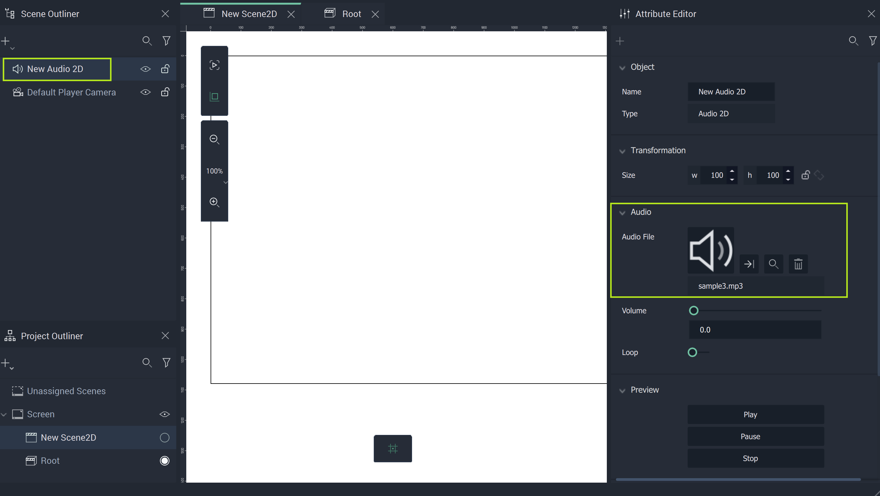This screenshot has width=880, height=496.
Task: Click the zoom out magnifier in viewport toolbar
Action: [x=214, y=139]
